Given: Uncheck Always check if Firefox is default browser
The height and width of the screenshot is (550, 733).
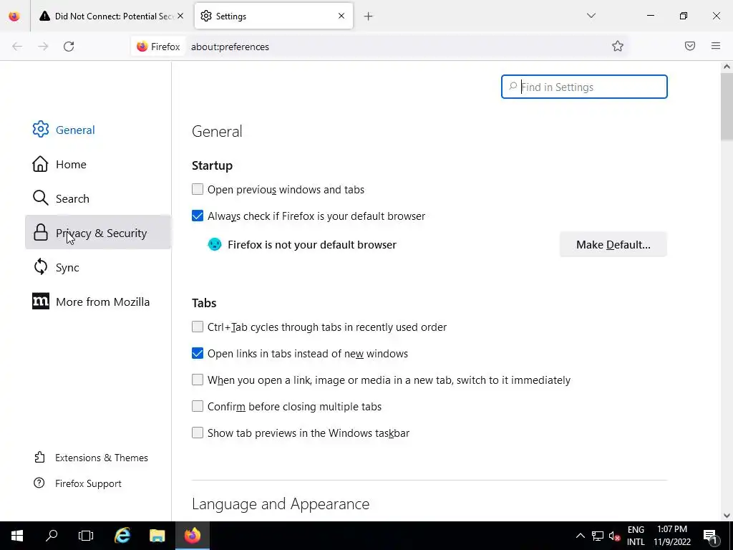Looking at the screenshot, I should tap(198, 216).
